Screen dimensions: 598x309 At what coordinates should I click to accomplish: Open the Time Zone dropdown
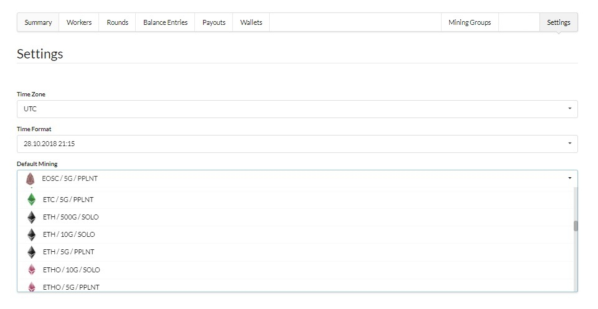[297, 109]
